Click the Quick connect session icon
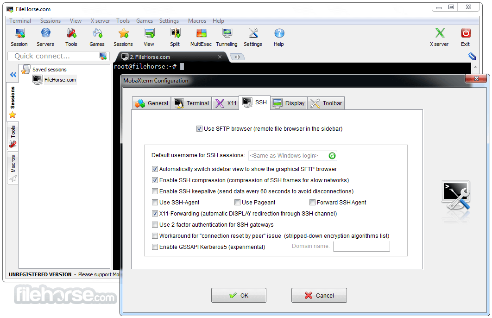This screenshot has width=492, height=318. point(103,56)
